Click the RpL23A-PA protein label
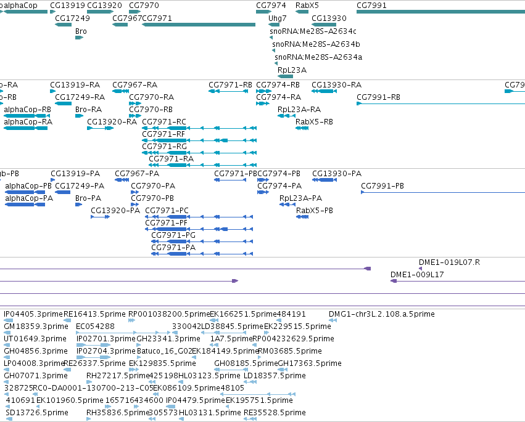This screenshot has width=525, height=422. [x=300, y=198]
